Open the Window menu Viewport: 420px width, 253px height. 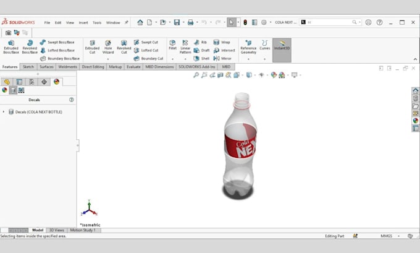click(x=113, y=22)
